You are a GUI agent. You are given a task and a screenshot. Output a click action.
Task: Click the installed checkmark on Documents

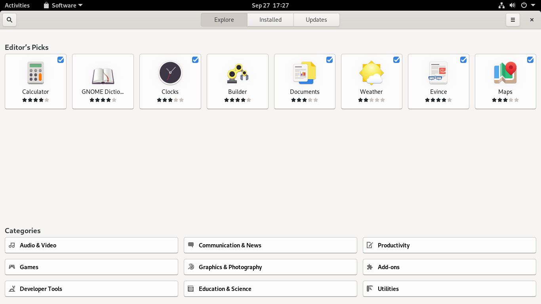[330, 60]
